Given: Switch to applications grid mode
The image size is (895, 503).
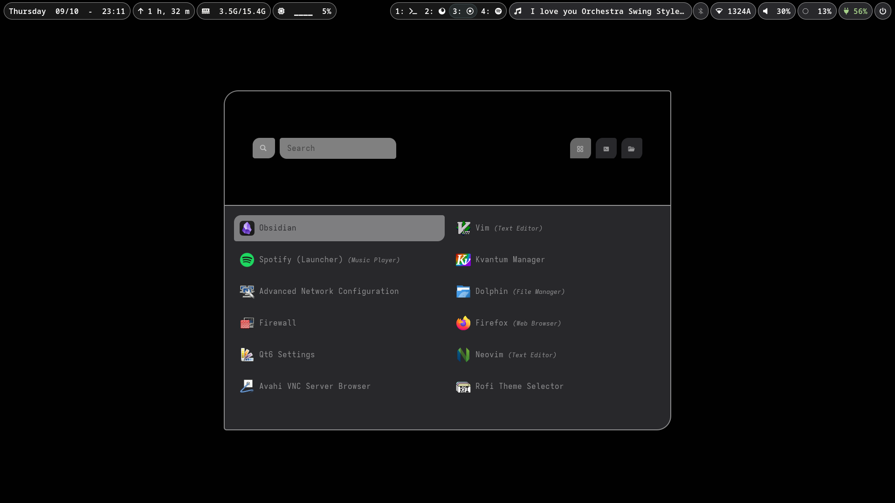Looking at the screenshot, I should click(580, 149).
